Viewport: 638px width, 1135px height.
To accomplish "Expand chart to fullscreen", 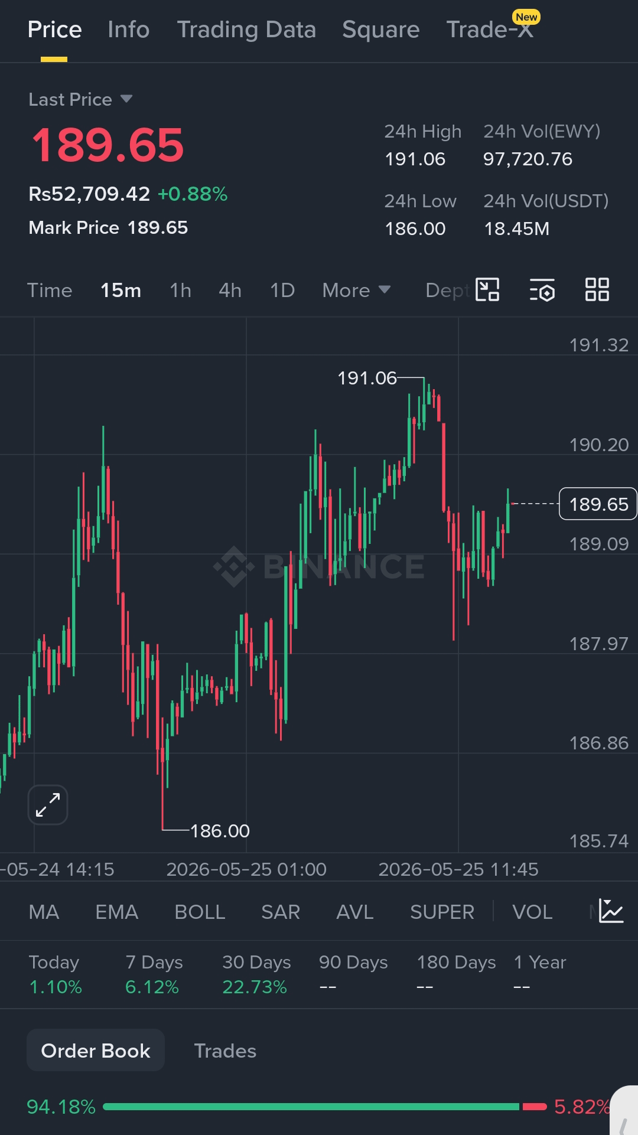I will [x=48, y=805].
